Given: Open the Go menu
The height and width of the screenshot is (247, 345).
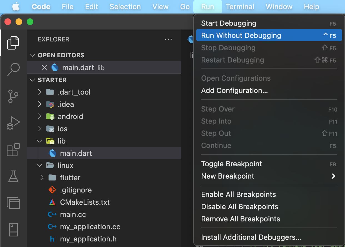Looking at the screenshot, I should pos(185,7).
